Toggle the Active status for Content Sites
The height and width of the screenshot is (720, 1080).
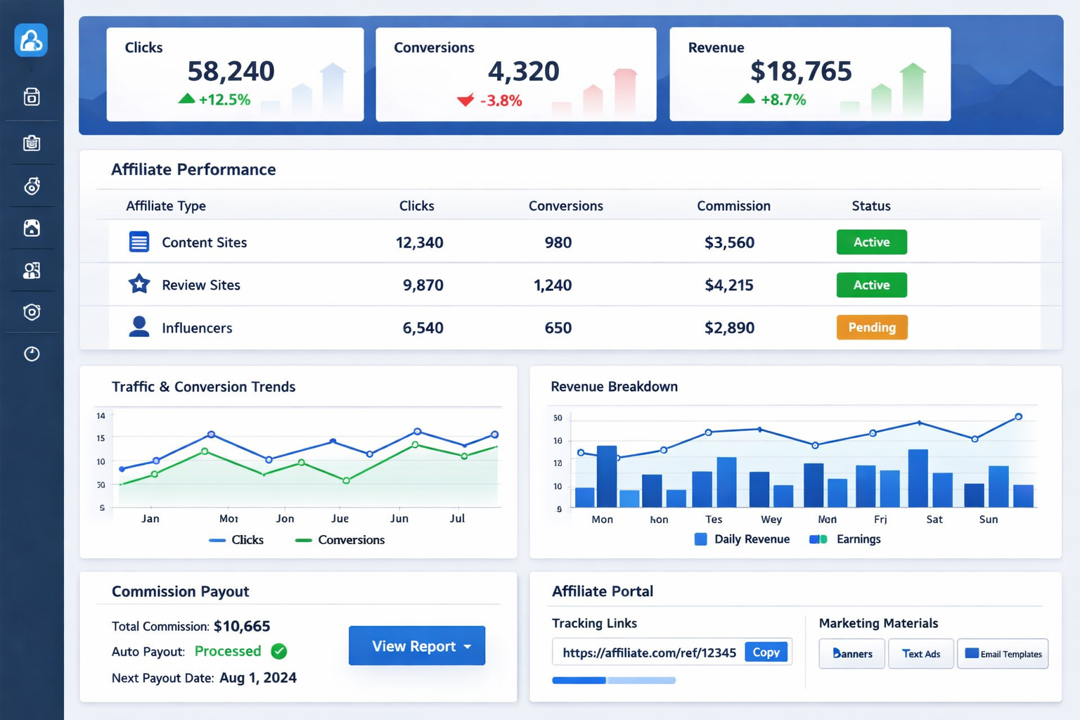pos(871,241)
